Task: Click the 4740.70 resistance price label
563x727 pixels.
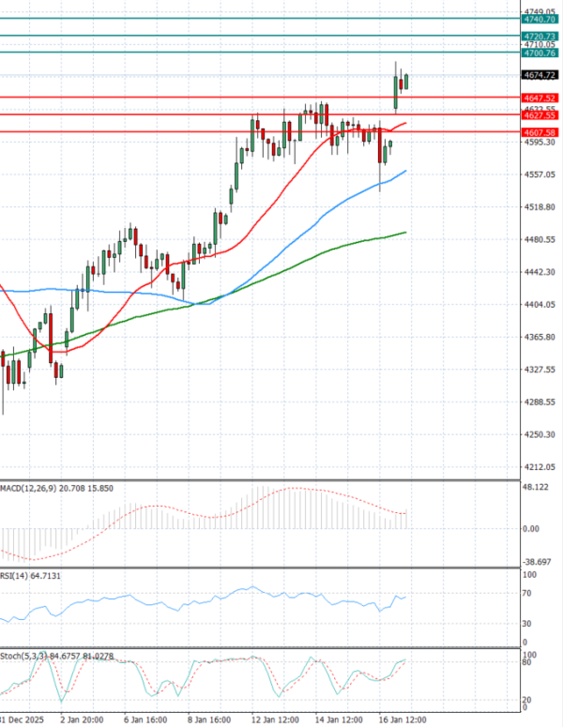Action: tap(541, 19)
